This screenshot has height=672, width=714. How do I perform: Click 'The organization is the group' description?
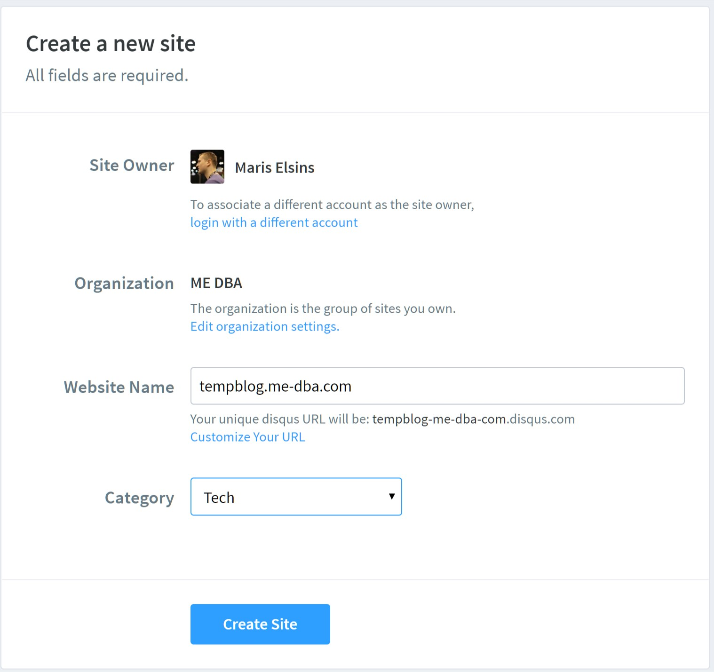coord(323,308)
